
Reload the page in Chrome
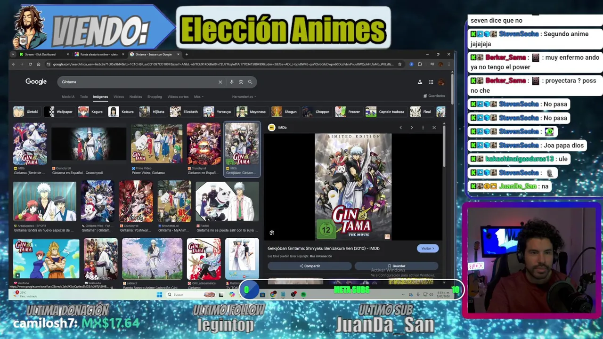pyautogui.click(x=30, y=64)
